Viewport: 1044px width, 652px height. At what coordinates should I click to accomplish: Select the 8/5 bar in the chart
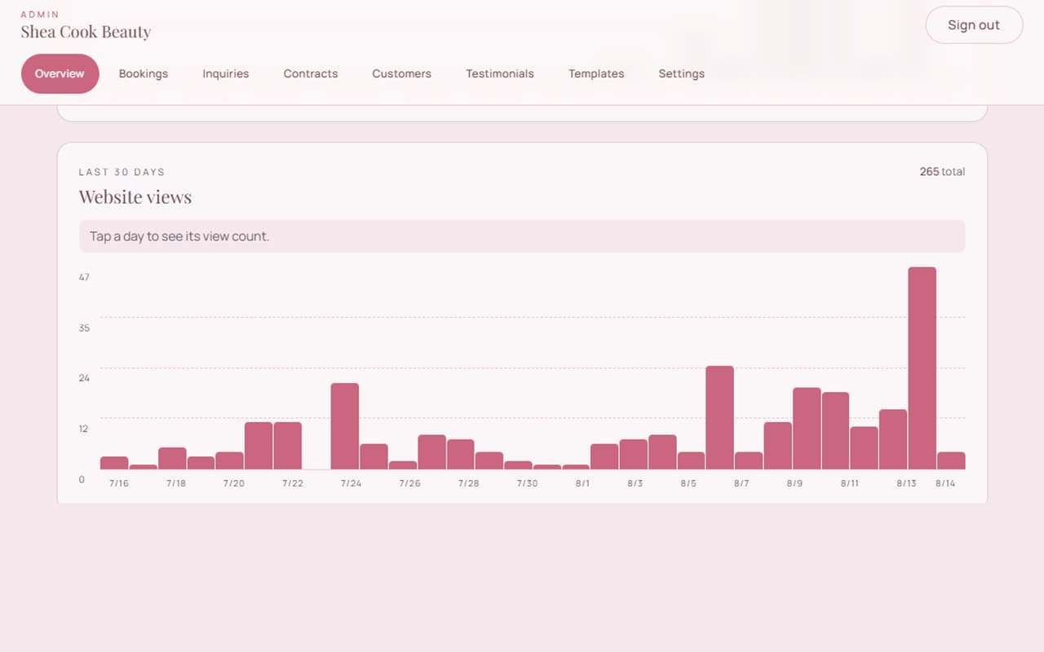tap(692, 460)
